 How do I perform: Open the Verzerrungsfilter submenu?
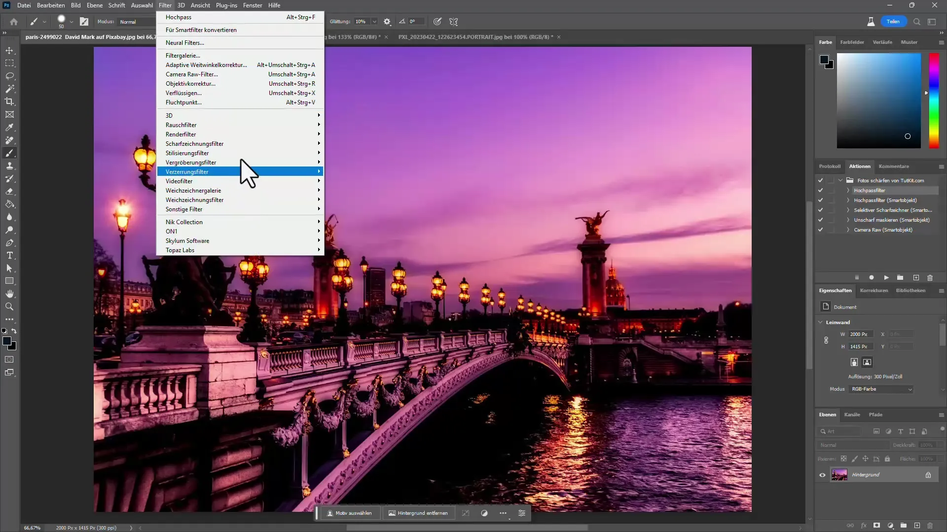click(240, 172)
